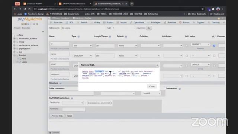Open the browser three-dot menu
This screenshot has width=238, height=134.
click(x=223, y=9)
